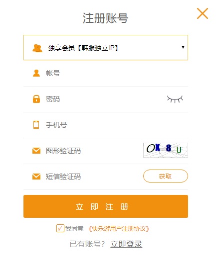Click the envelope icon beside 图形验证码
The image size is (216, 273).
(x=36, y=151)
